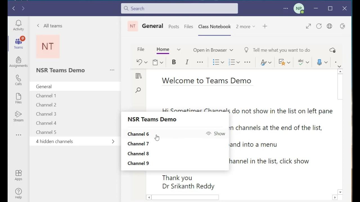Select the Class Notebook tab
Screen dimensions: 360x202
(214, 26)
